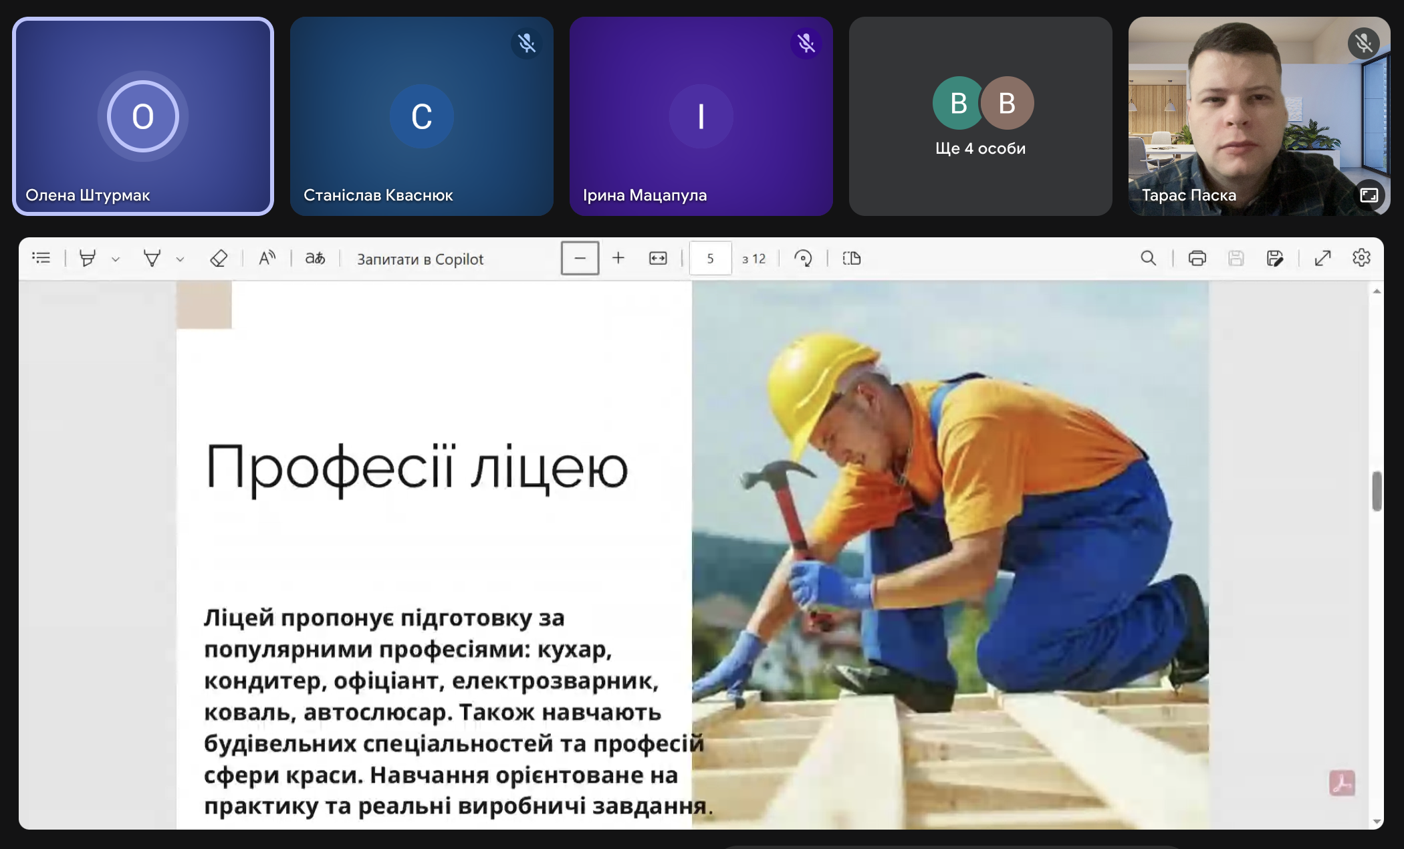
Task: Expand the "Ще 4 особи" participants tile
Action: (980, 116)
